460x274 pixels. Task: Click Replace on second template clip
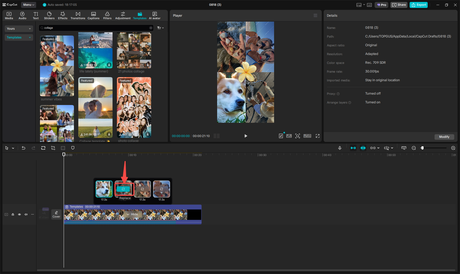pos(123,189)
